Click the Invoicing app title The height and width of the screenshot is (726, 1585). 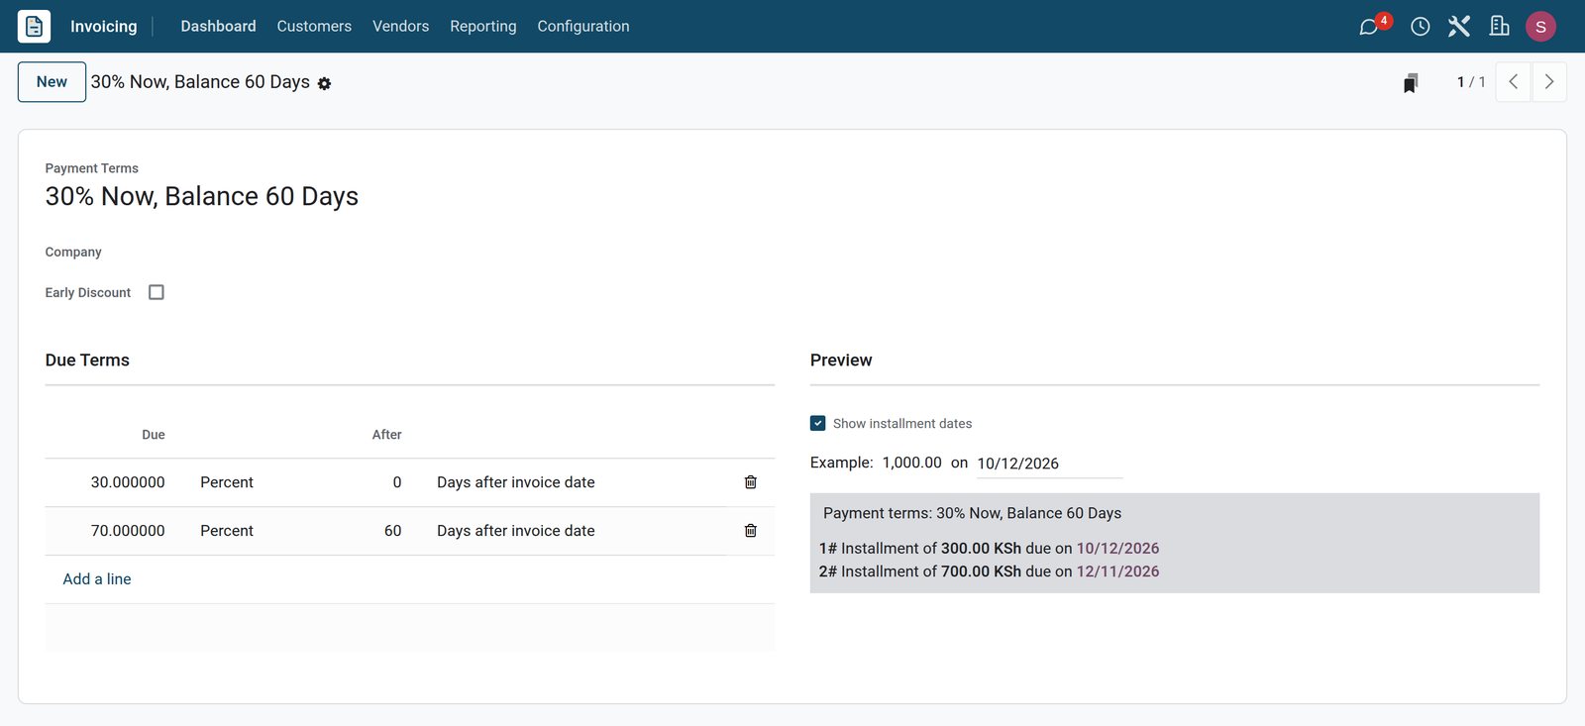tap(104, 27)
